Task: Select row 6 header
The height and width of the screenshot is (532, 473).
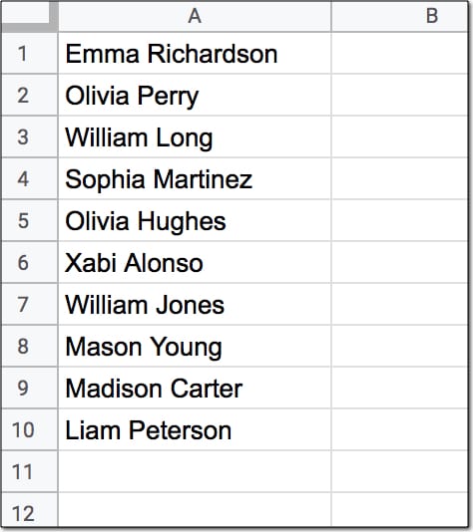Action: (29, 262)
